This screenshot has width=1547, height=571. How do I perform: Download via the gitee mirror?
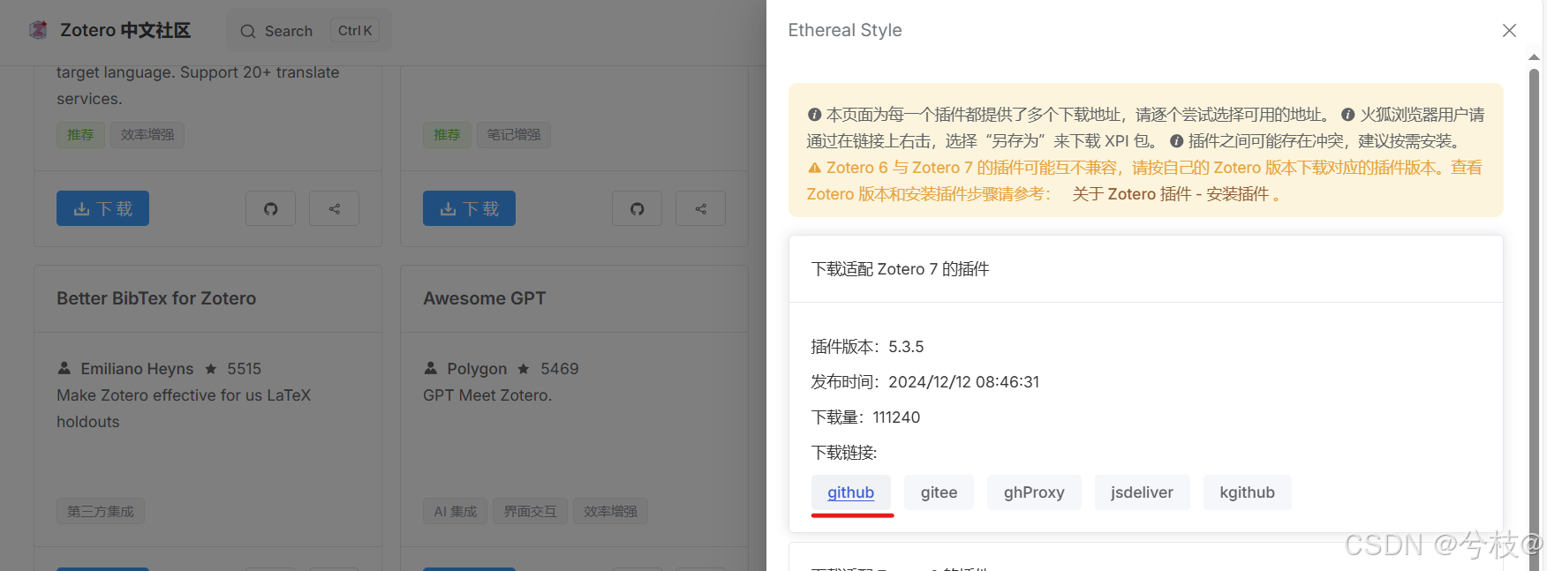(x=939, y=492)
